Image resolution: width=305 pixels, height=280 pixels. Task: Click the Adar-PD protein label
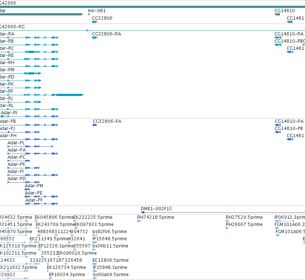pos(16,179)
